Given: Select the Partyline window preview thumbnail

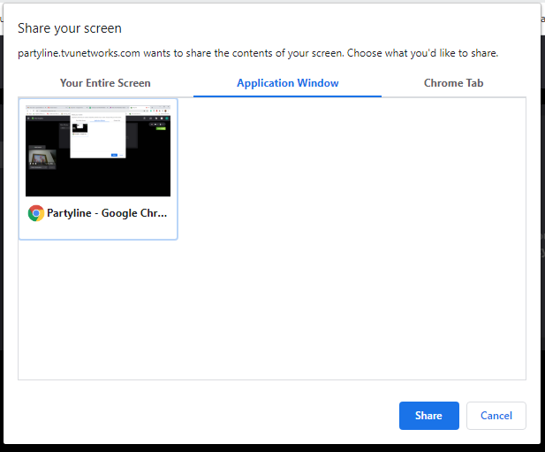Looking at the screenshot, I should tap(98, 150).
